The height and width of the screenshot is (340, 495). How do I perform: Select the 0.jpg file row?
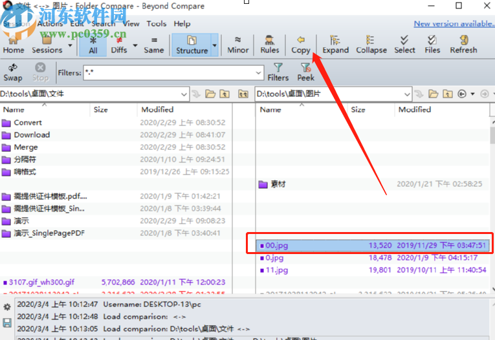[x=373, y=258]
